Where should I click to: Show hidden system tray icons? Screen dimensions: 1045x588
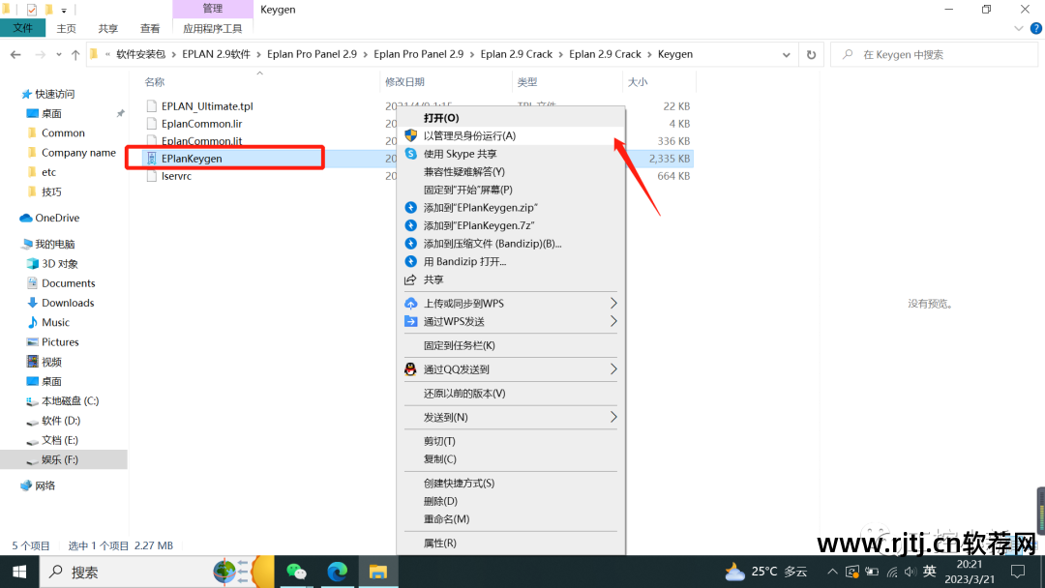(832, 572)
